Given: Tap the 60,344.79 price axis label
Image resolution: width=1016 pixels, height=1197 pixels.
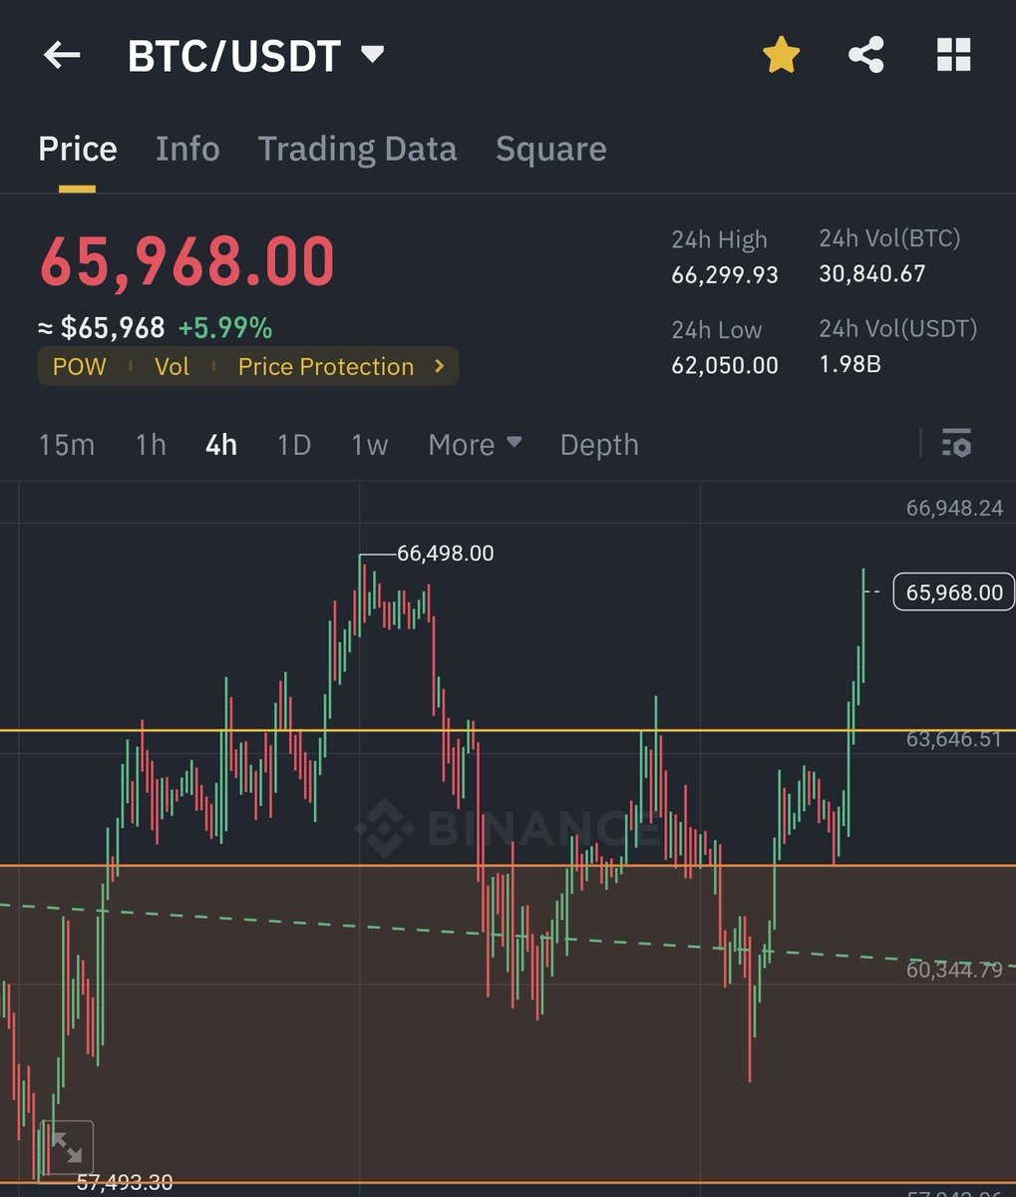Looking at the screenshot, I should point(954,970).
